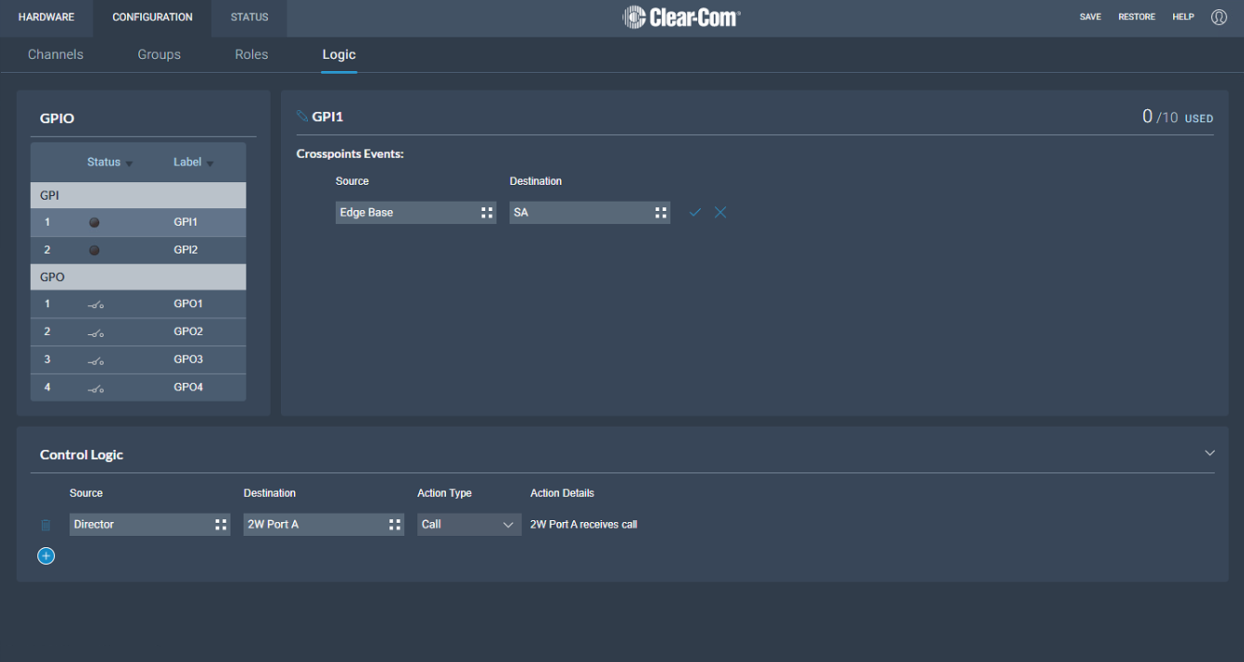Open the Edge Base source selection grid icon
Screen dimensions: 1244x662
click(x=486, y=212)
